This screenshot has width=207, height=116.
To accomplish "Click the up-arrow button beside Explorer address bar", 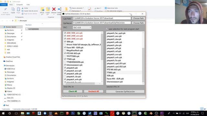I will (13, 21).
